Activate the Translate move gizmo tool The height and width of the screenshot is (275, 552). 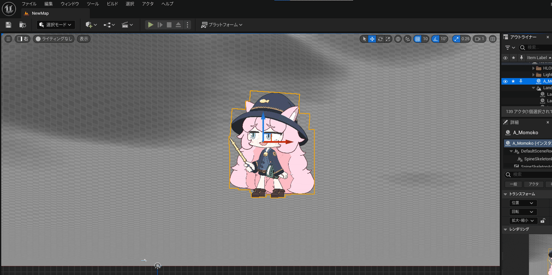pos(372,39)
